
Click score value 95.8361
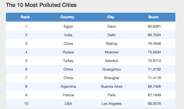[154, 27]
